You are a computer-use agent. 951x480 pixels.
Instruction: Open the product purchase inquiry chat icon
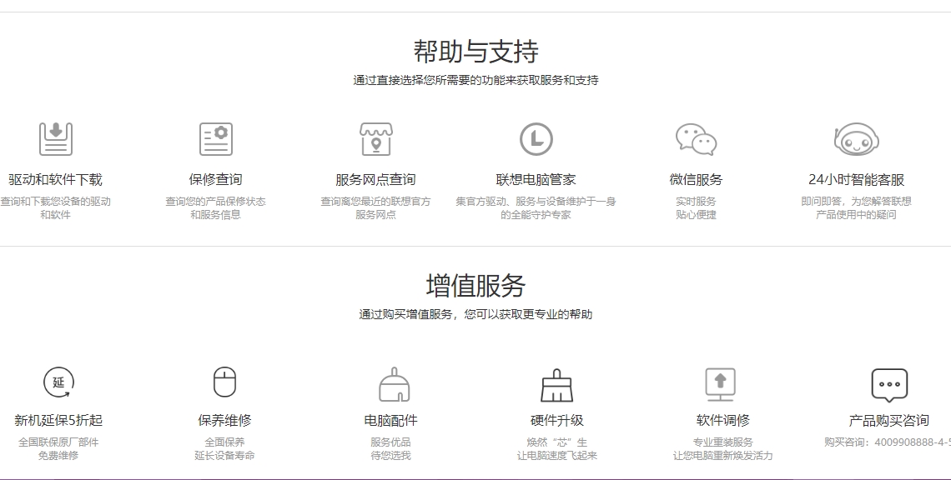click(889, 386)
